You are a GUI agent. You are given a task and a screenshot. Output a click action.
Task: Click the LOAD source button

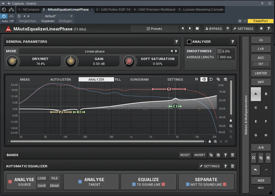coord(42,178)
